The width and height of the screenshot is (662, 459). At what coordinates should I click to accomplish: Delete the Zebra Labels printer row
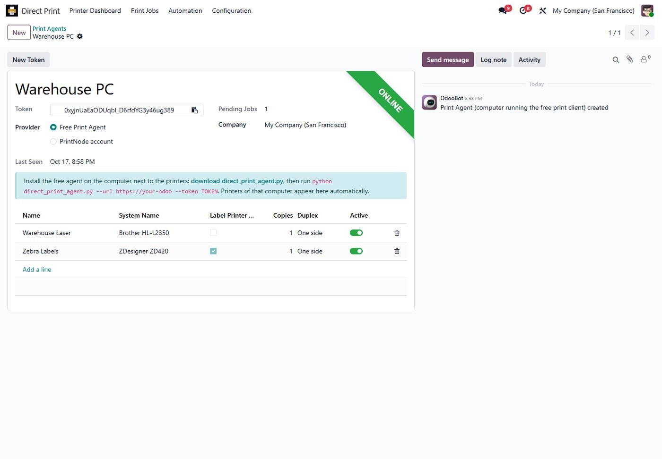[x=397, y=251]
